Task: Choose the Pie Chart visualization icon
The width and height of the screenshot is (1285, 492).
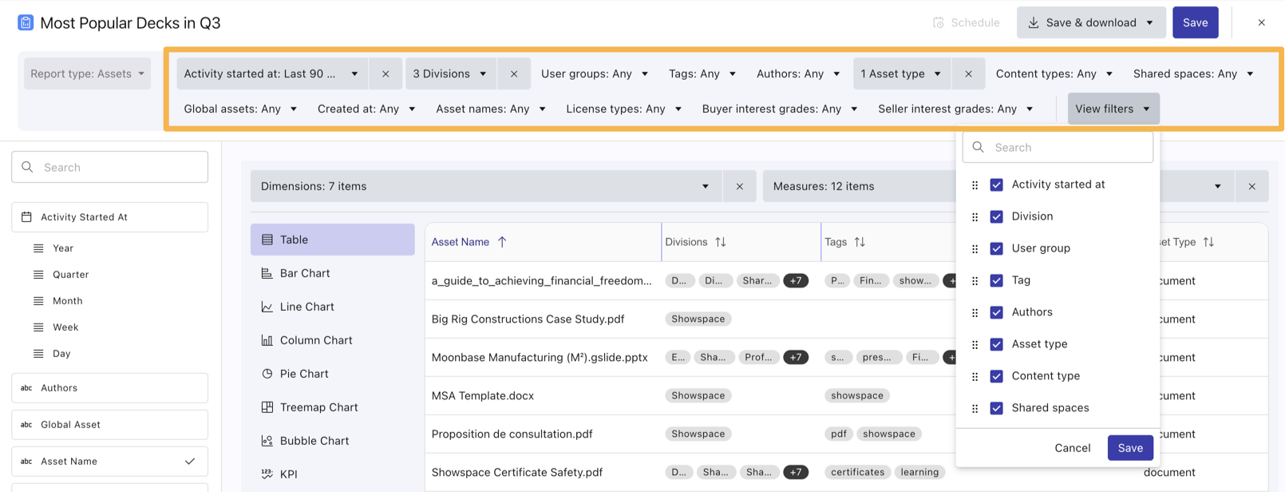Action: coord(267,374)
